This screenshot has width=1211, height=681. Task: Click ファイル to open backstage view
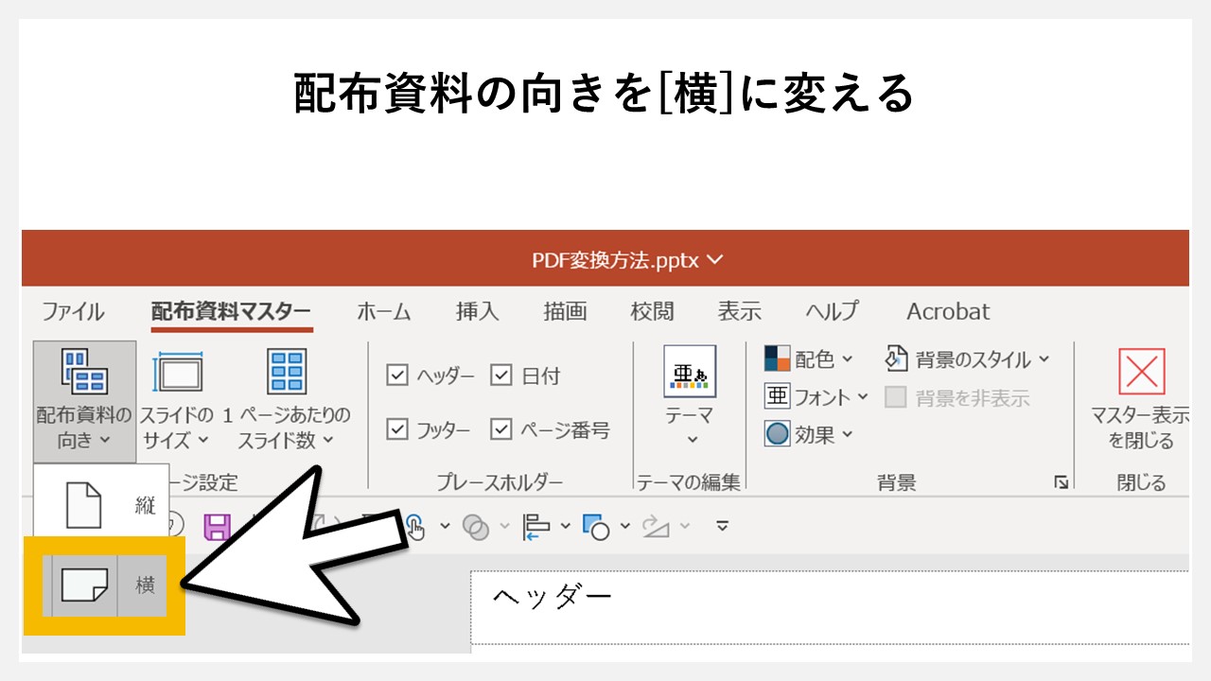[x=70, y=311]
